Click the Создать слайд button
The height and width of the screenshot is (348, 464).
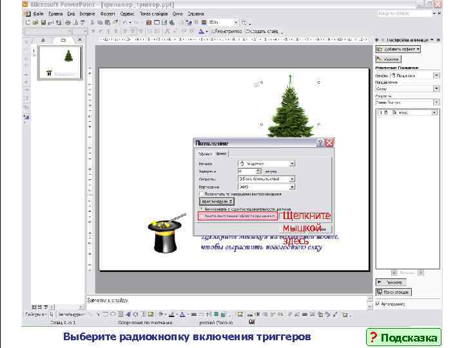(x=262, y=31)
